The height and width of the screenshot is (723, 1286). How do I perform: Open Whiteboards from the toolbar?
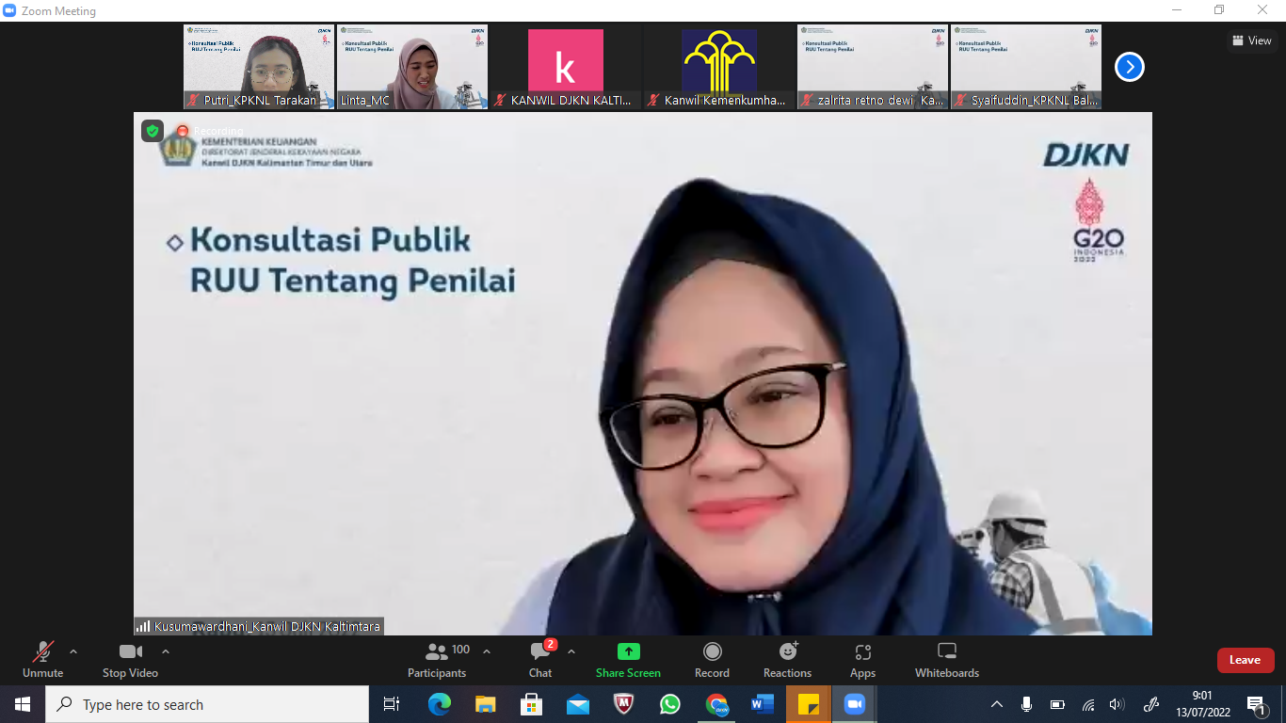947,659
